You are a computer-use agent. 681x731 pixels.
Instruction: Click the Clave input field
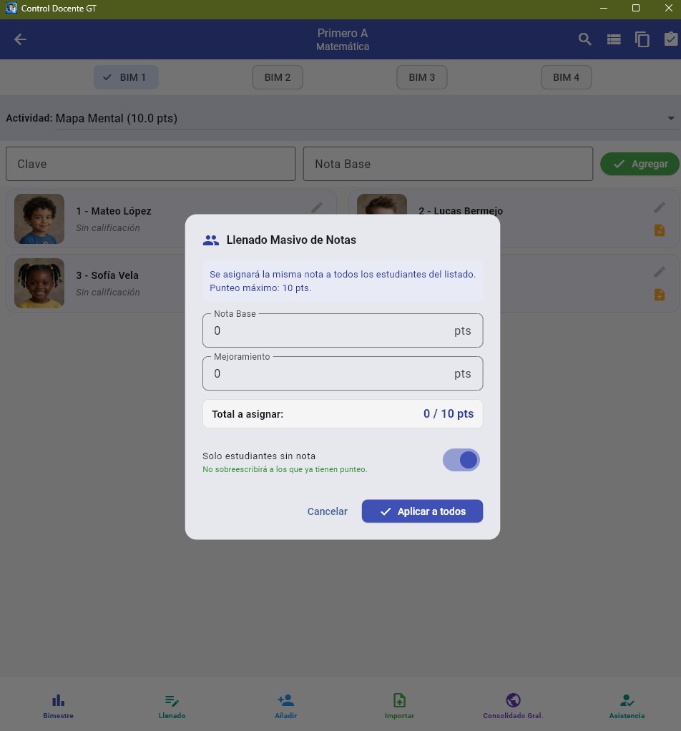tap(150, 164)
